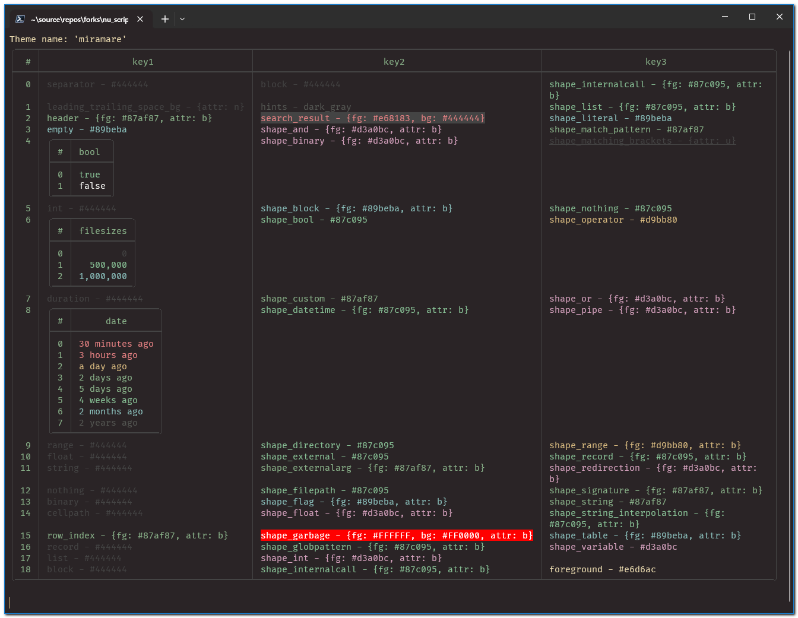Minimize the terminal window
The image size is (798, 618).
coord(725,17)
